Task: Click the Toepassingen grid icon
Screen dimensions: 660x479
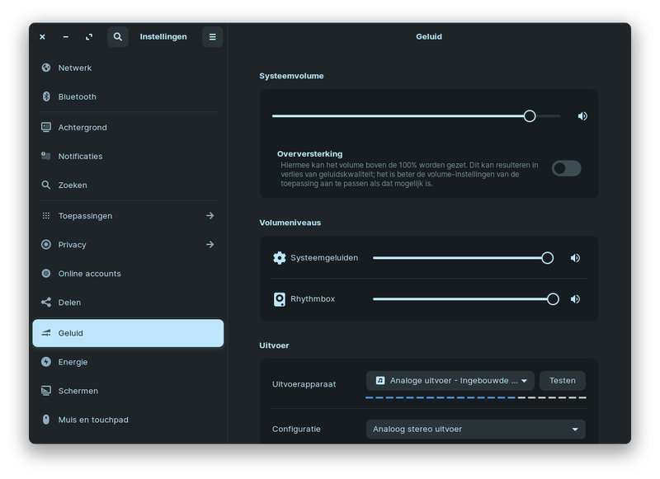Action: [46, 216]
